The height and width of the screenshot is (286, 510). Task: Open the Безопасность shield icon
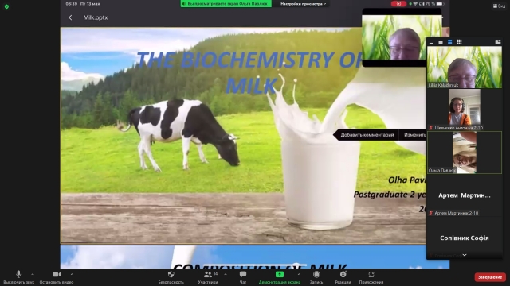[171, 274]
